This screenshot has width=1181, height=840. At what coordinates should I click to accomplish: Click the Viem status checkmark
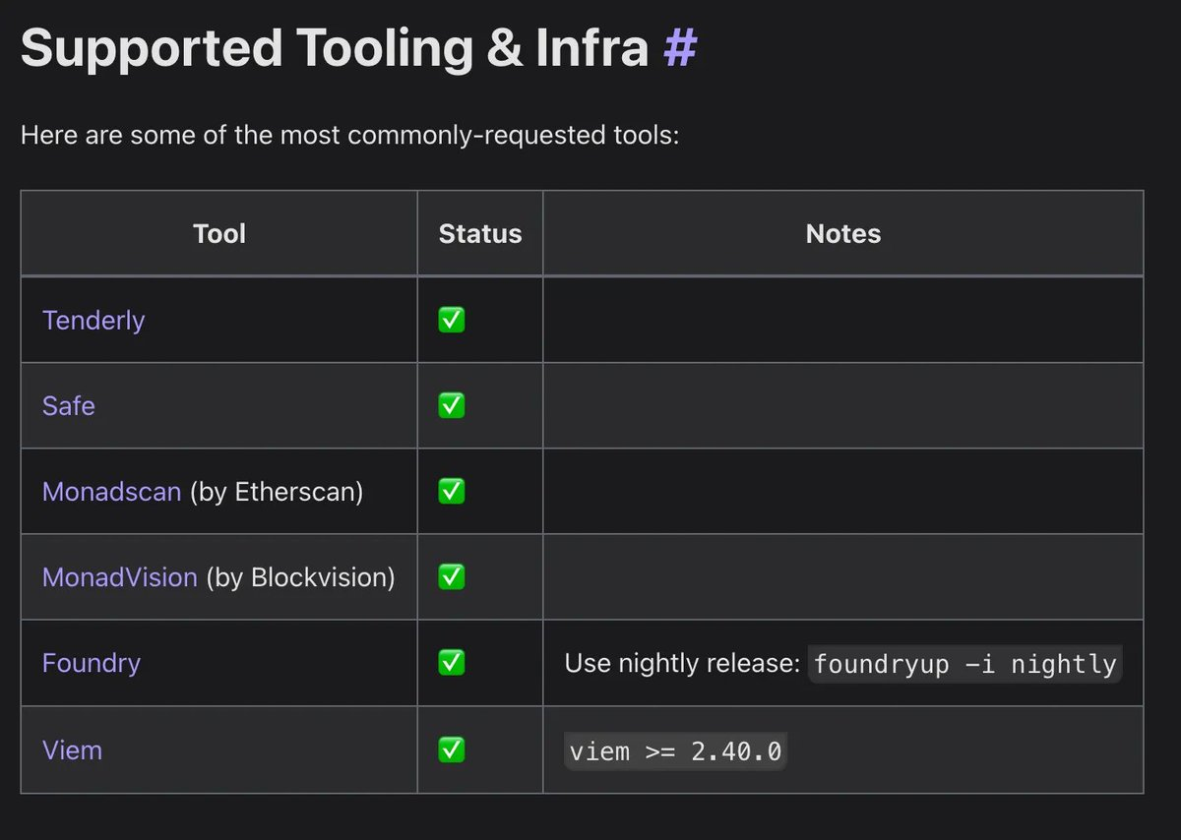pos(452,750)
